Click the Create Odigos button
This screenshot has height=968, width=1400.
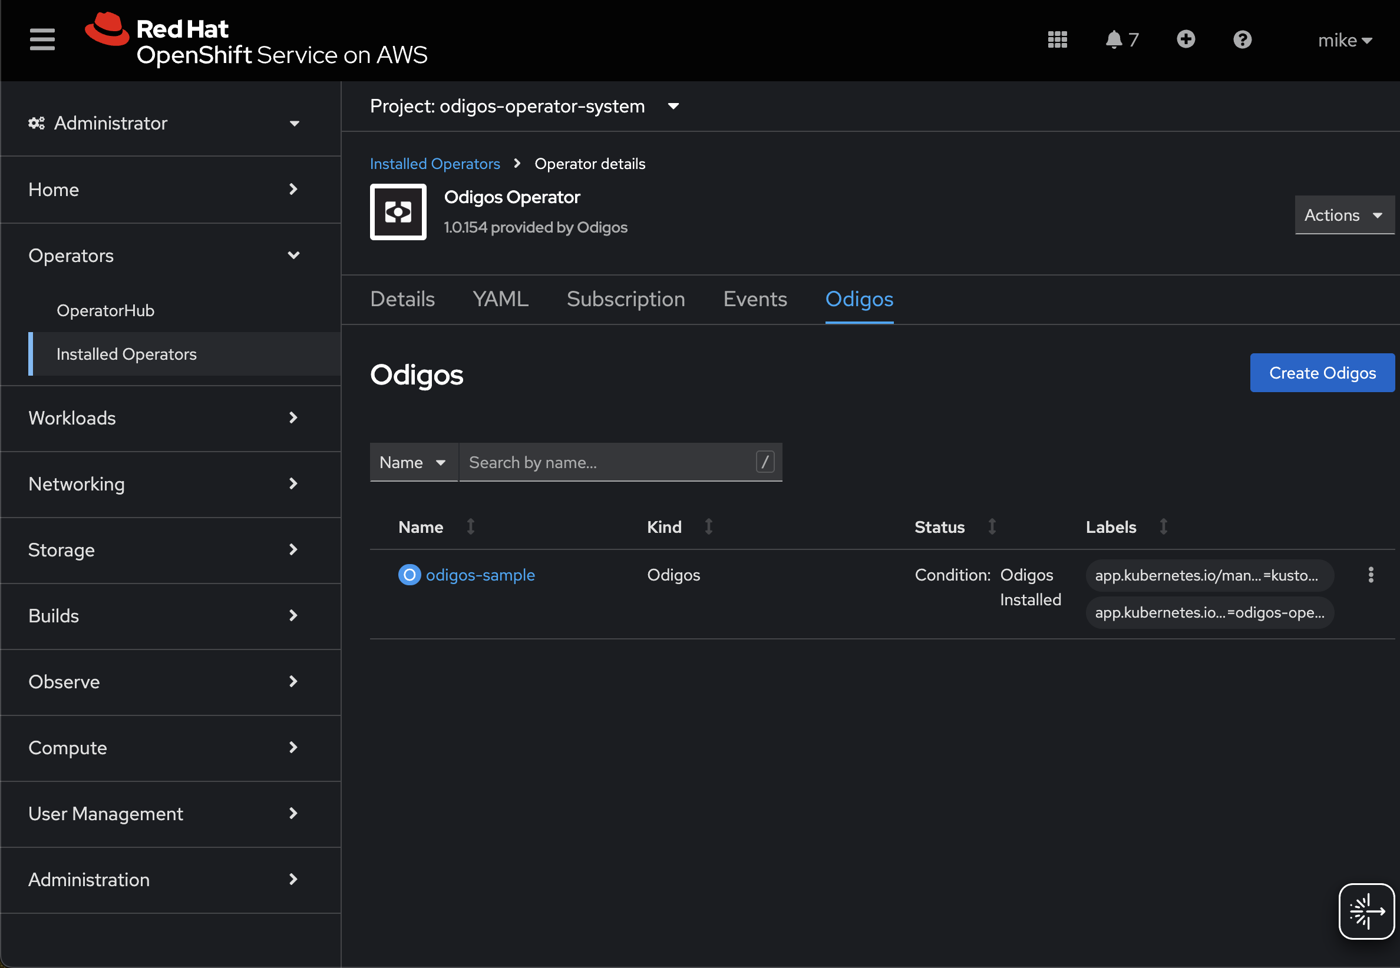click(1321, 372)
